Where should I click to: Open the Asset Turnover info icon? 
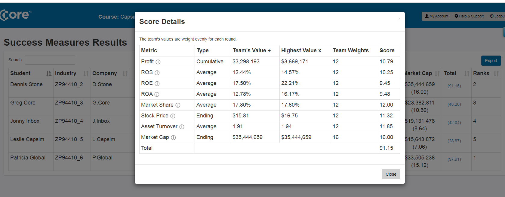182,127
